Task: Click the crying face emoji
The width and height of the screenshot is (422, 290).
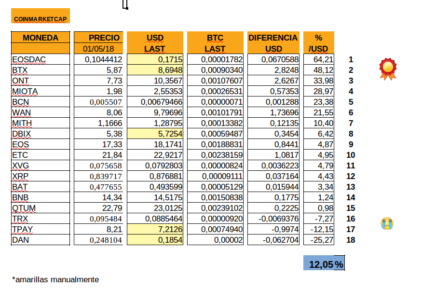Action: coord(386,223)
